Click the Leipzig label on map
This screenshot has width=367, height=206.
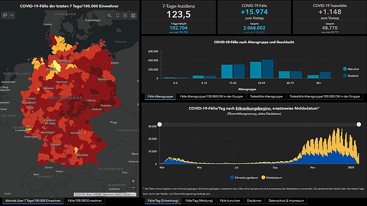coord(91,100)
